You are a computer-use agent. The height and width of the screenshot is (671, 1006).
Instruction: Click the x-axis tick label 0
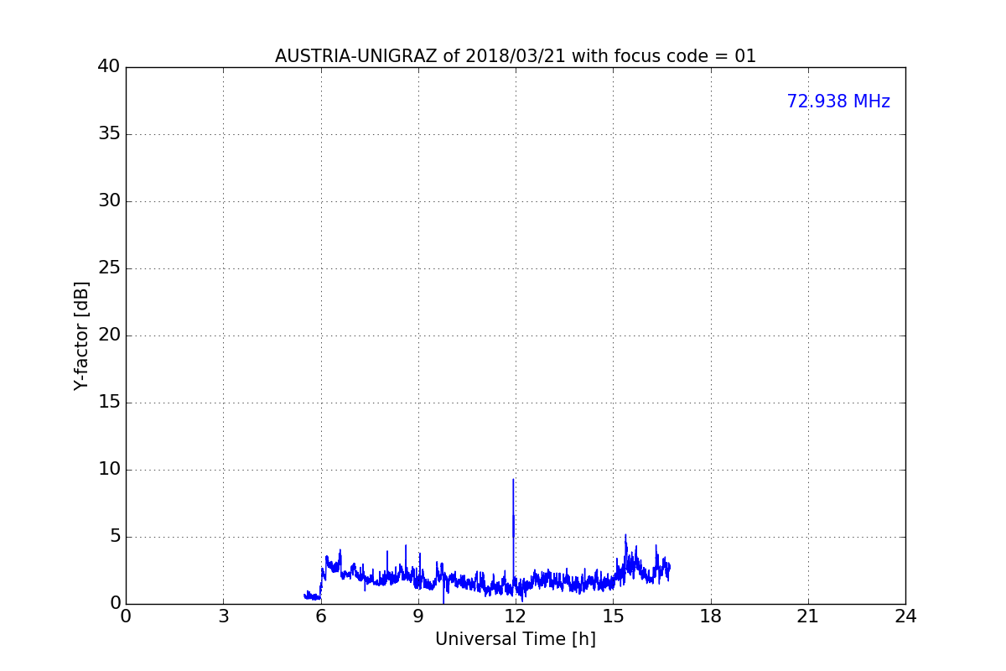pos(126,616)
